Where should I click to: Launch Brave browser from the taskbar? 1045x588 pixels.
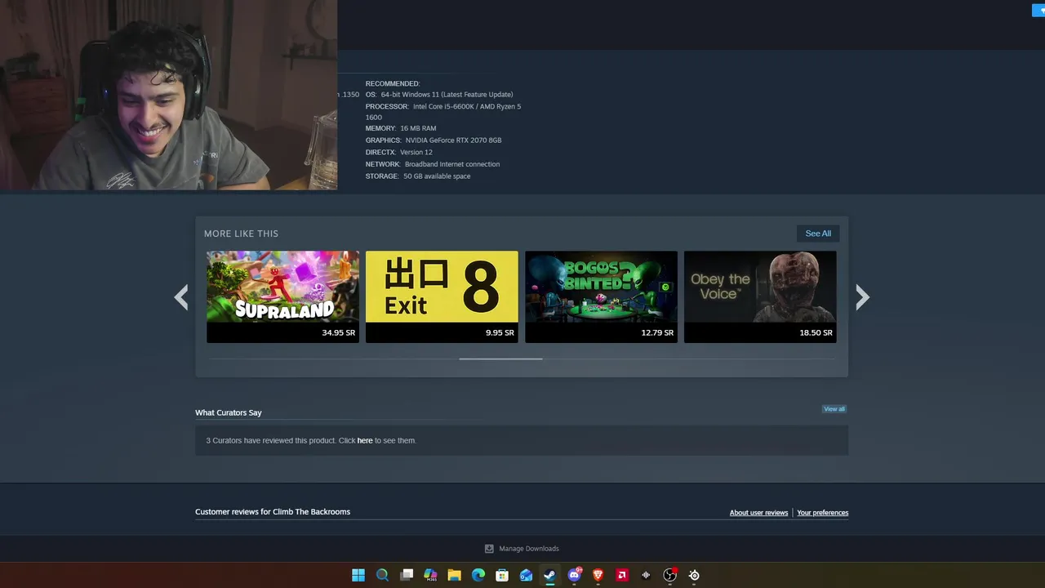(x=598, y=575)
